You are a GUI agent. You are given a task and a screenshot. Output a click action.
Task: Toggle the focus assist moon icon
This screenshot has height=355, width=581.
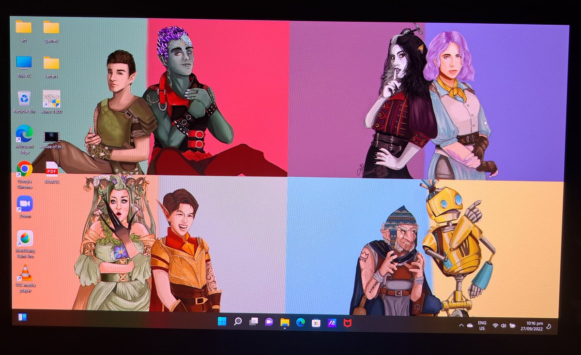tap(548, 327)
